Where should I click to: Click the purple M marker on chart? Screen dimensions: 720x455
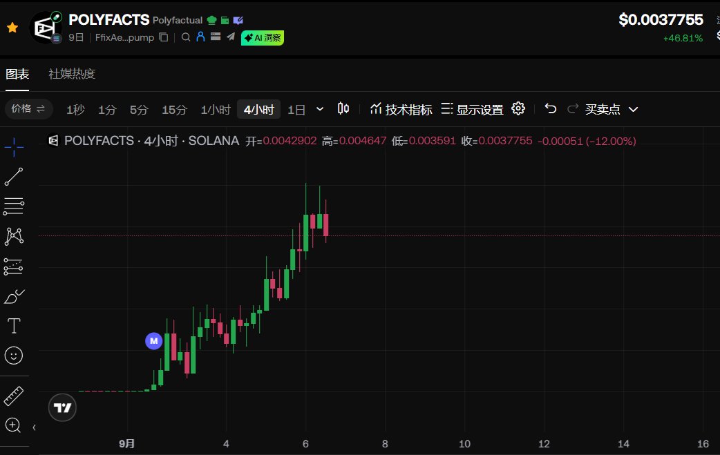154,341
